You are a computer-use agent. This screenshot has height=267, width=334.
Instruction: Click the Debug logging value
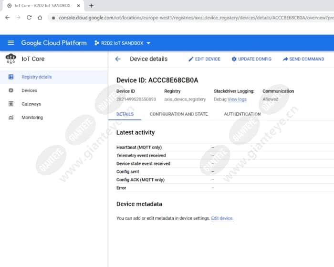(220, 99)
